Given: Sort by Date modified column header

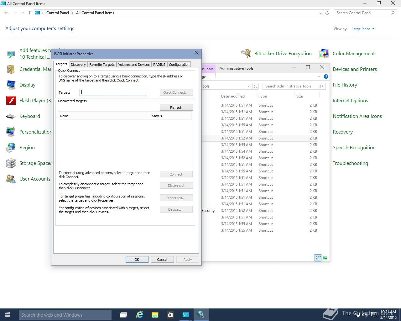Looking at the screenshot, I should coord(238,96).
